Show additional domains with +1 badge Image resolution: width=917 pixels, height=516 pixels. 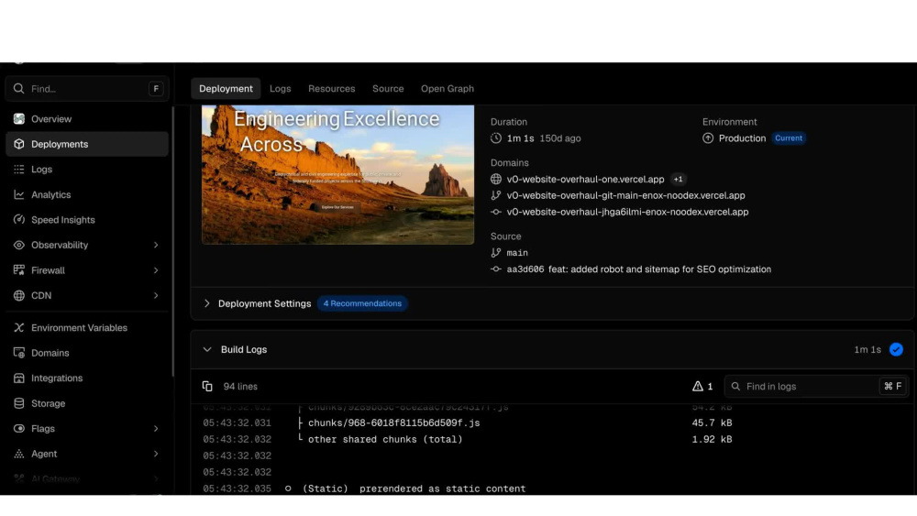[x=678, y=180]
